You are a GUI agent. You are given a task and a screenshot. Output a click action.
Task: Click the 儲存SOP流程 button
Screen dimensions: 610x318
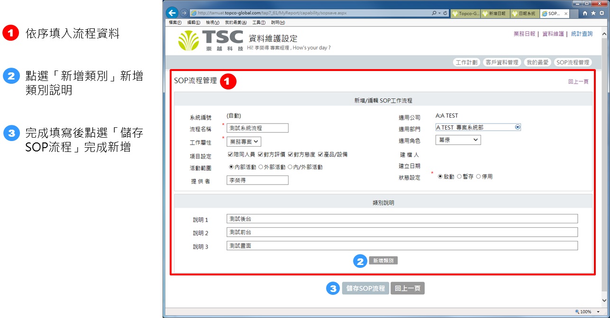[365, 288]
